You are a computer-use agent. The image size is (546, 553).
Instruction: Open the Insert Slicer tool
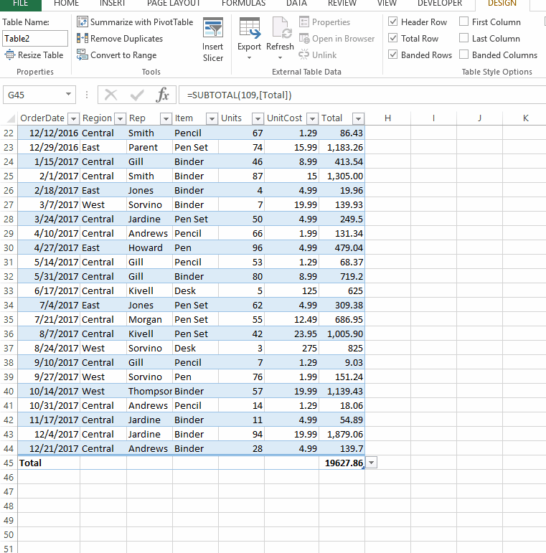[212, 40]
